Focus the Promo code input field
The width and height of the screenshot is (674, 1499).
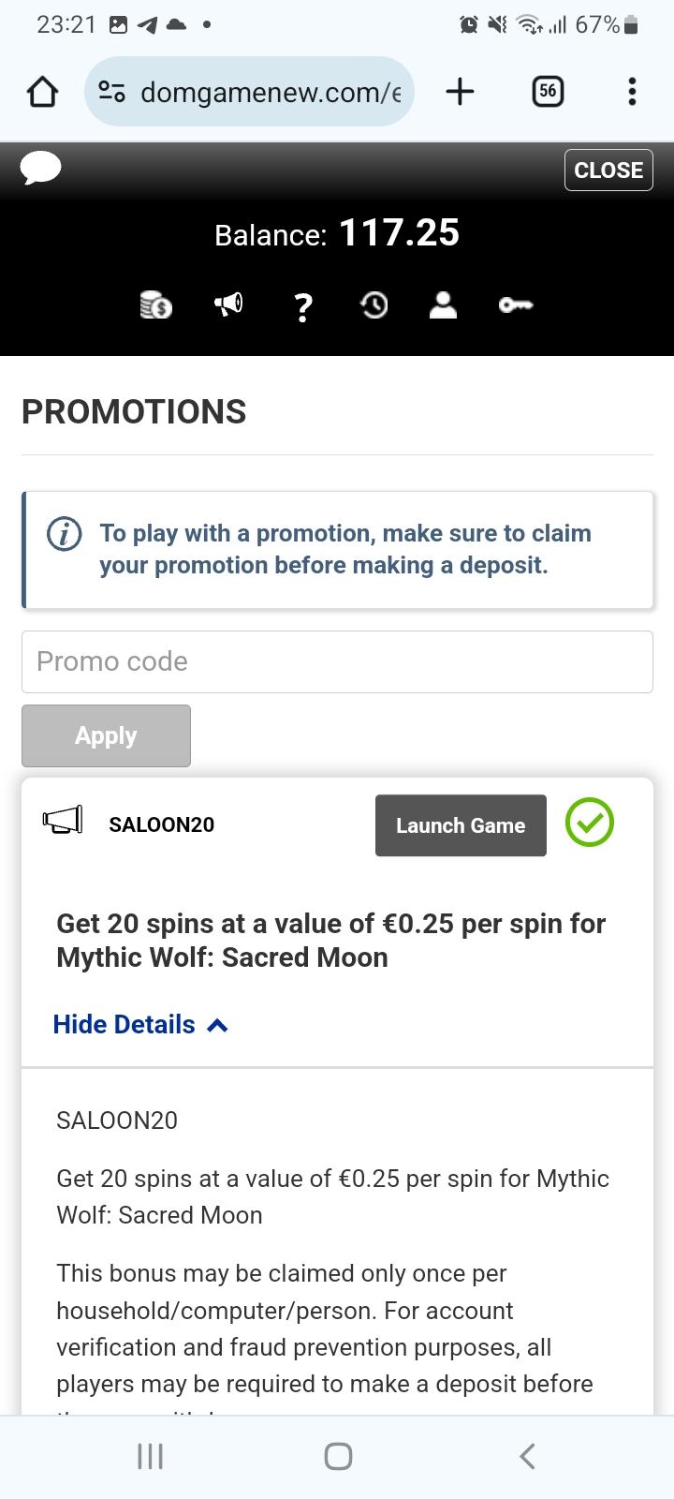tap(337, 661)
